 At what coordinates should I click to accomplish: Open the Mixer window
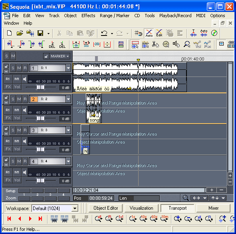pos(213,208)
